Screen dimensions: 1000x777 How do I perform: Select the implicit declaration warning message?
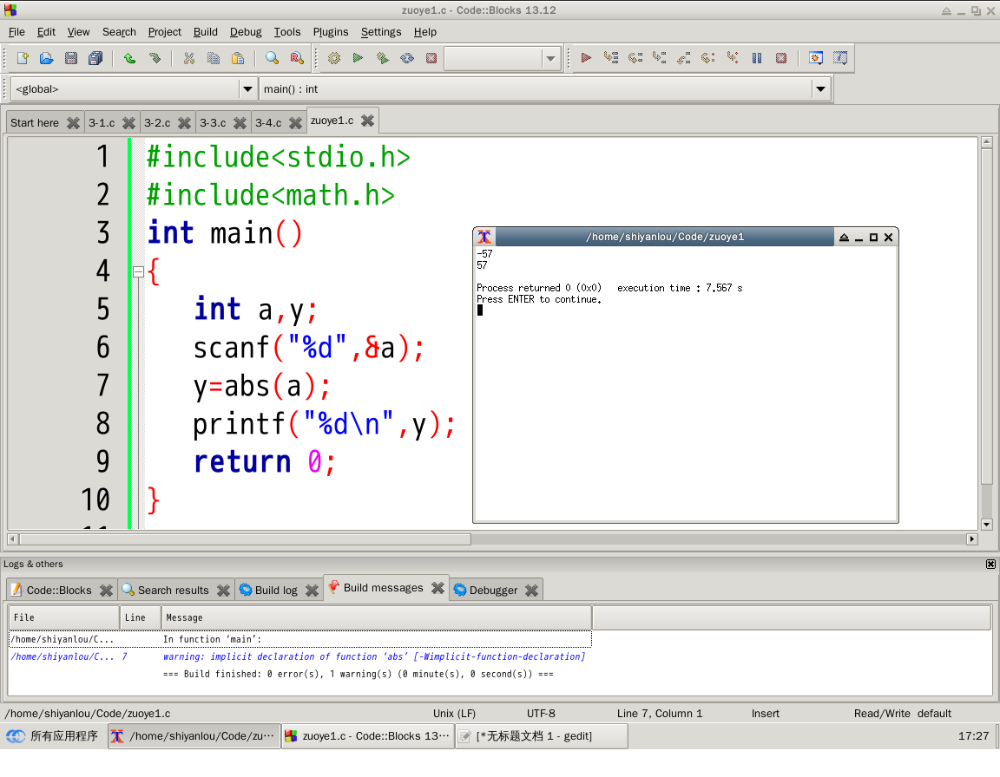[x=373, y=657]
